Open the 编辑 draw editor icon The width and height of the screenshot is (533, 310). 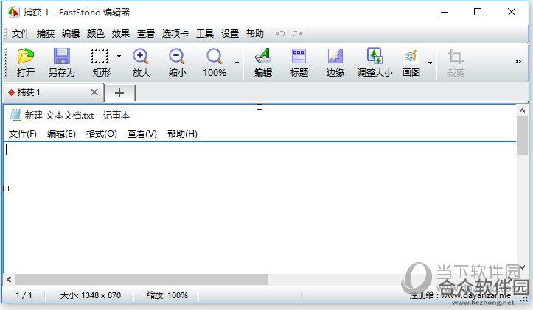coord(262,56)
